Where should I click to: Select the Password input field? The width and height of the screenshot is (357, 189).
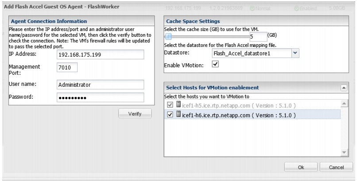pyautogui.click(x=101, y=97)
